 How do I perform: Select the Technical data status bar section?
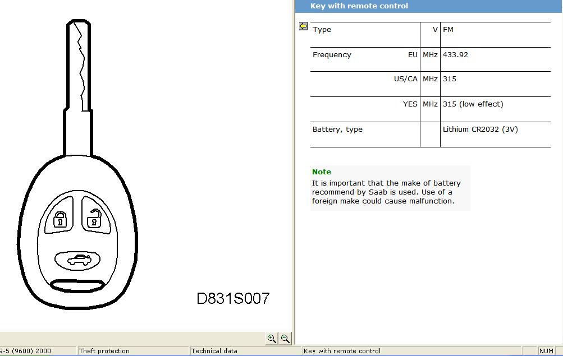point(214,351)
